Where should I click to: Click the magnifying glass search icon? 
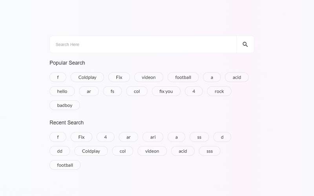245,45
